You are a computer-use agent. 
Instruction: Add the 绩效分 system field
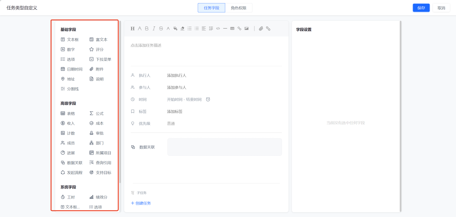point(98,197)
